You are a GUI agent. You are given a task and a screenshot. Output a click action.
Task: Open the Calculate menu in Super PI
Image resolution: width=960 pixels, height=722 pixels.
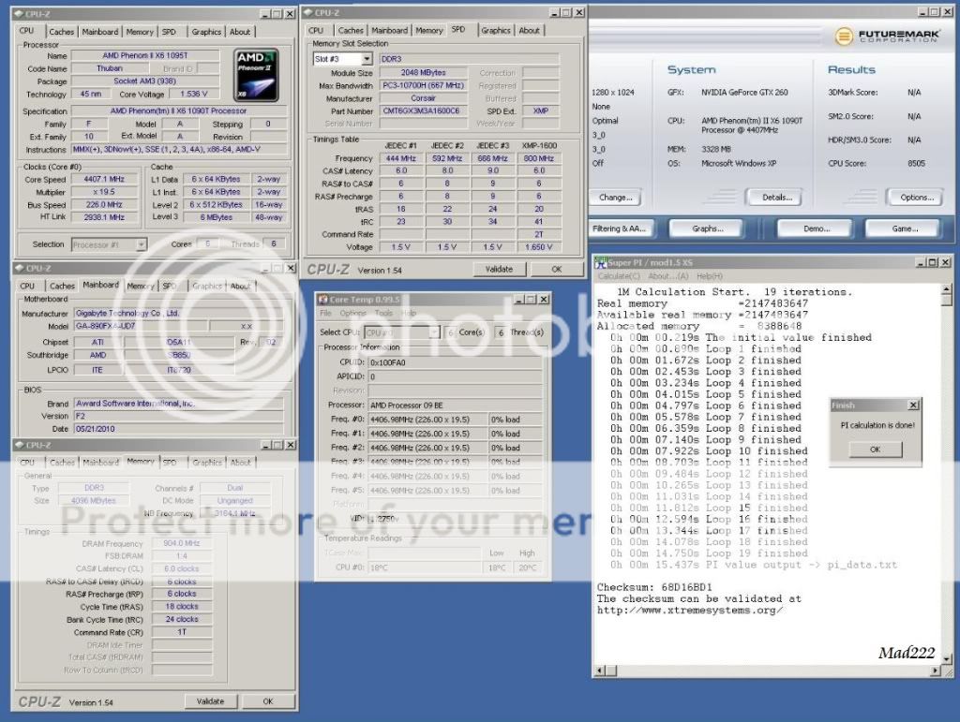click(x=620, y=276)
